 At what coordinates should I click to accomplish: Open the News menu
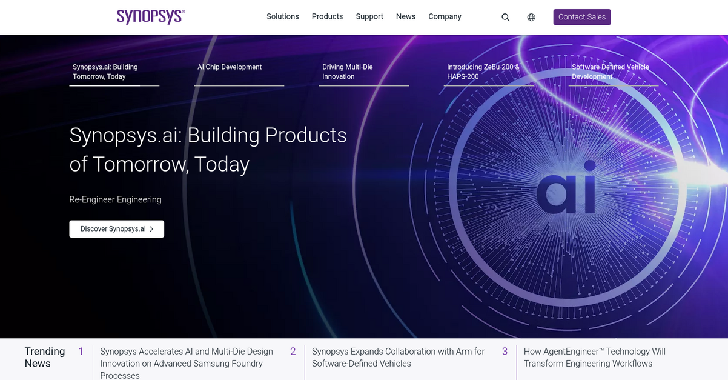click(x=406, y=16)
